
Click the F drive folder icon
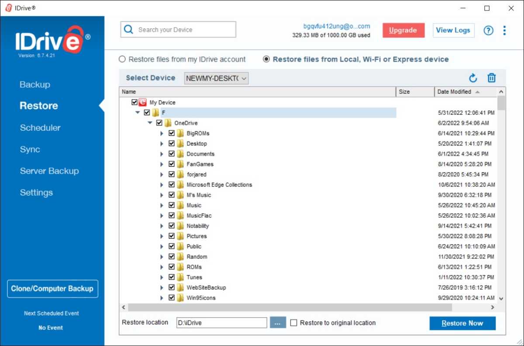155,113
